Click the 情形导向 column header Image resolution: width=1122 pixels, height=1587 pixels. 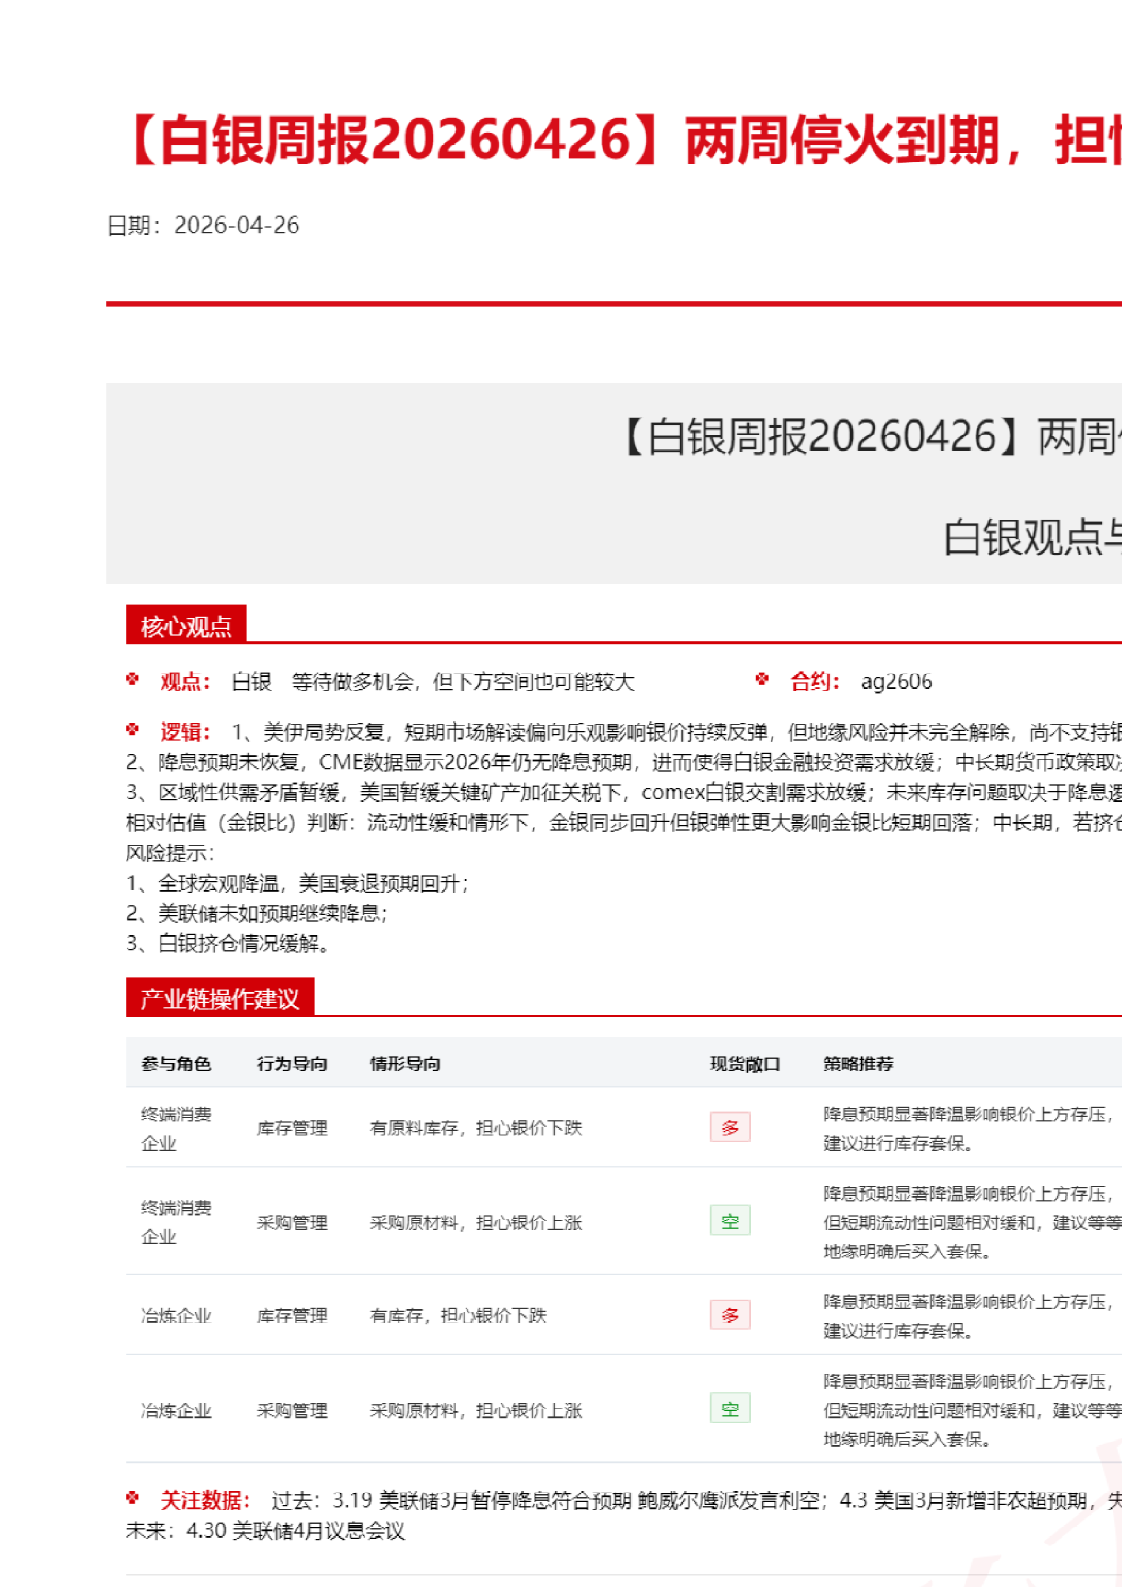(x=405, y=1064)
